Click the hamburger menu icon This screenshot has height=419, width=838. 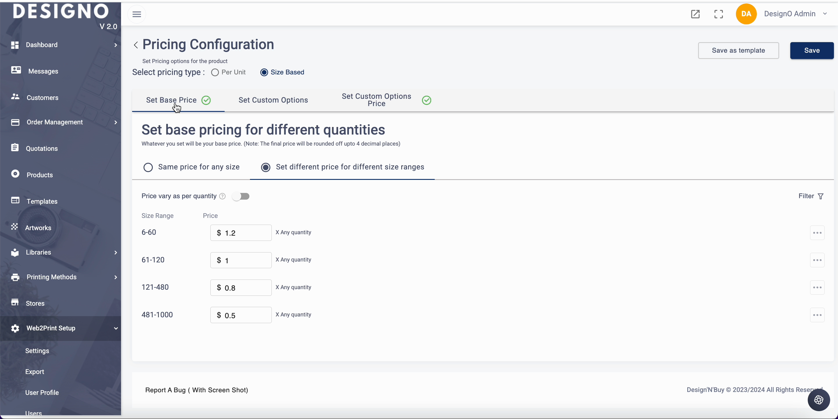137,14
